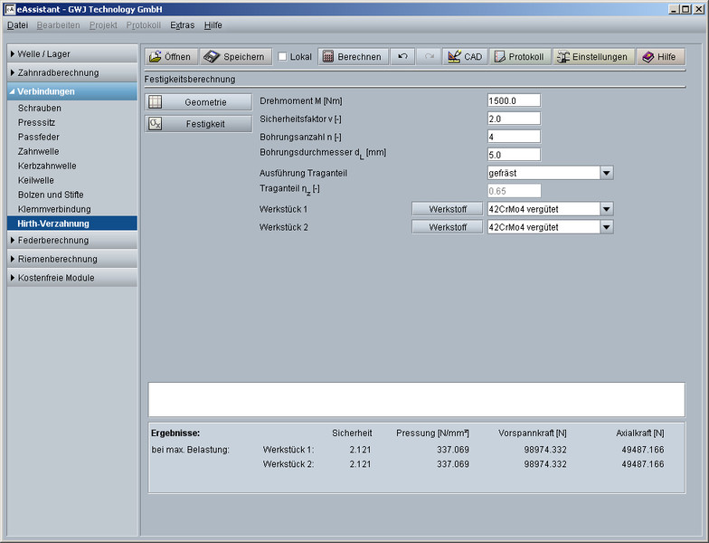Viewport: 709px width, 543px height.
Task: Click Werkstoff button for Werkstück 1
Action: point(448,209)
